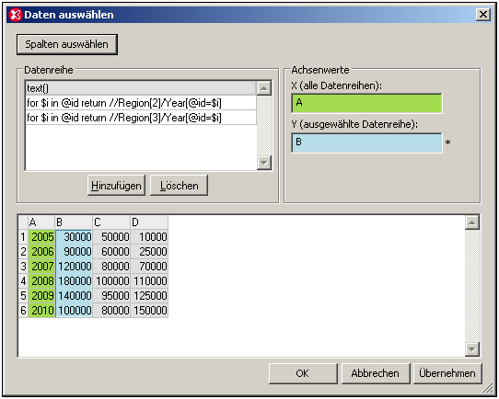Click the column B cell with 100000

(x=74, y=310)
